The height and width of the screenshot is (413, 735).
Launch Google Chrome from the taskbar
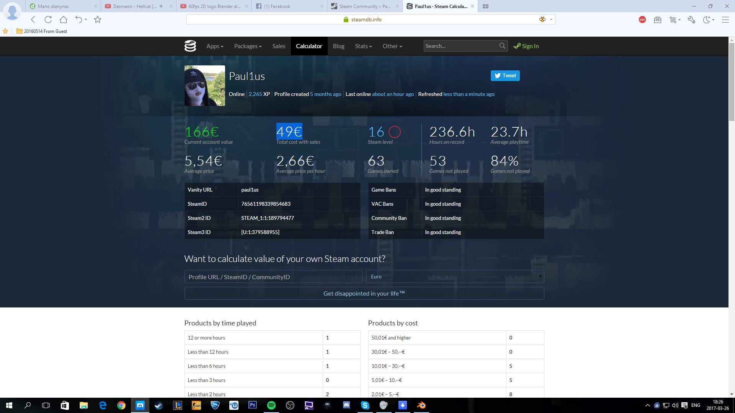pyautogui.click(x=121, y=405)
